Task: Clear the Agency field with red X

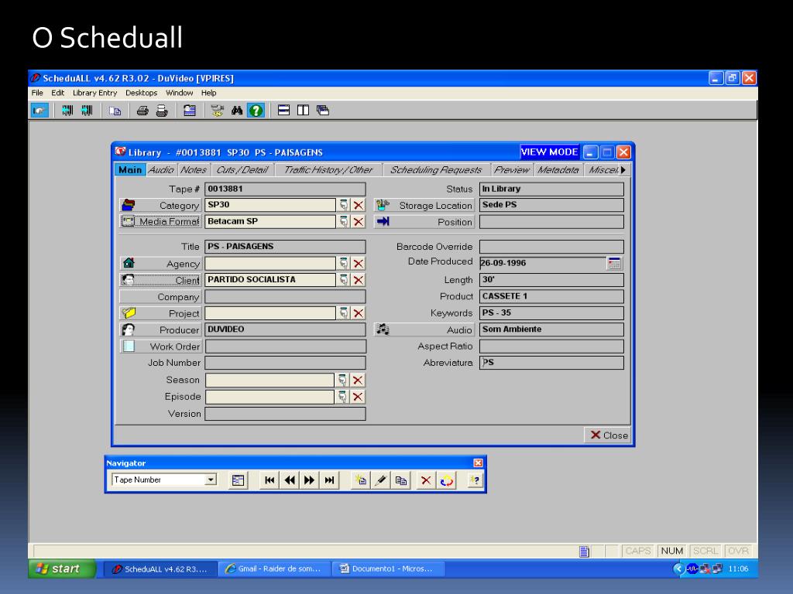Action: 359,263
